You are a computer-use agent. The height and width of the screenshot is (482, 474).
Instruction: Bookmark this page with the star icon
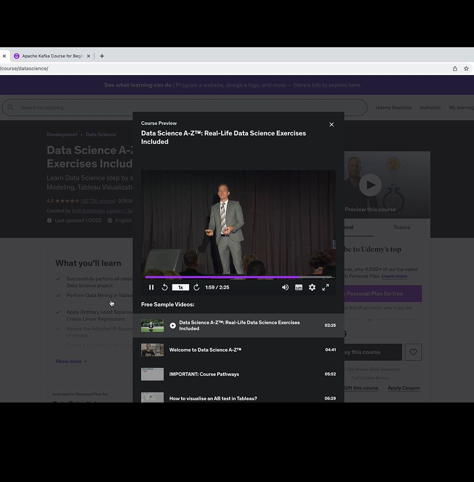coord(466,69)
